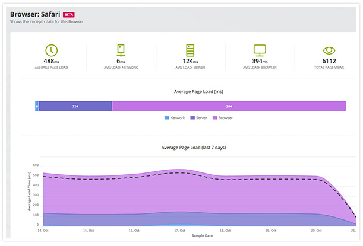
Task: Click the server rack icon above 124ms
Action: pyautogui.click(x=190, y=50)
